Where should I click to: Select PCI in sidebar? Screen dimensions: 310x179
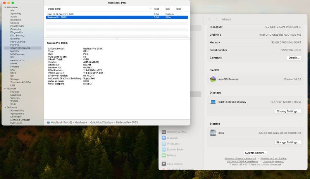(x=12, y=57)
